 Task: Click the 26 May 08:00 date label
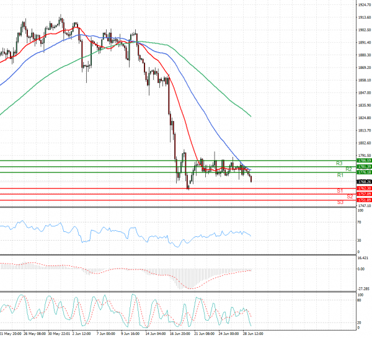(x=35, y=334)
